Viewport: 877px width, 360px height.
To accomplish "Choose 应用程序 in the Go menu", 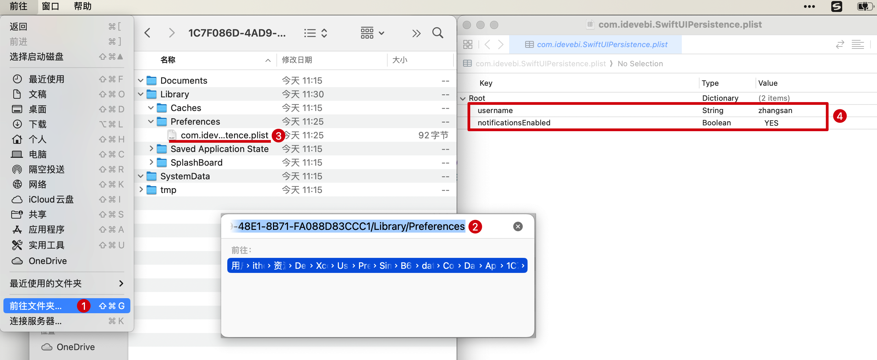I will point(67,229).
